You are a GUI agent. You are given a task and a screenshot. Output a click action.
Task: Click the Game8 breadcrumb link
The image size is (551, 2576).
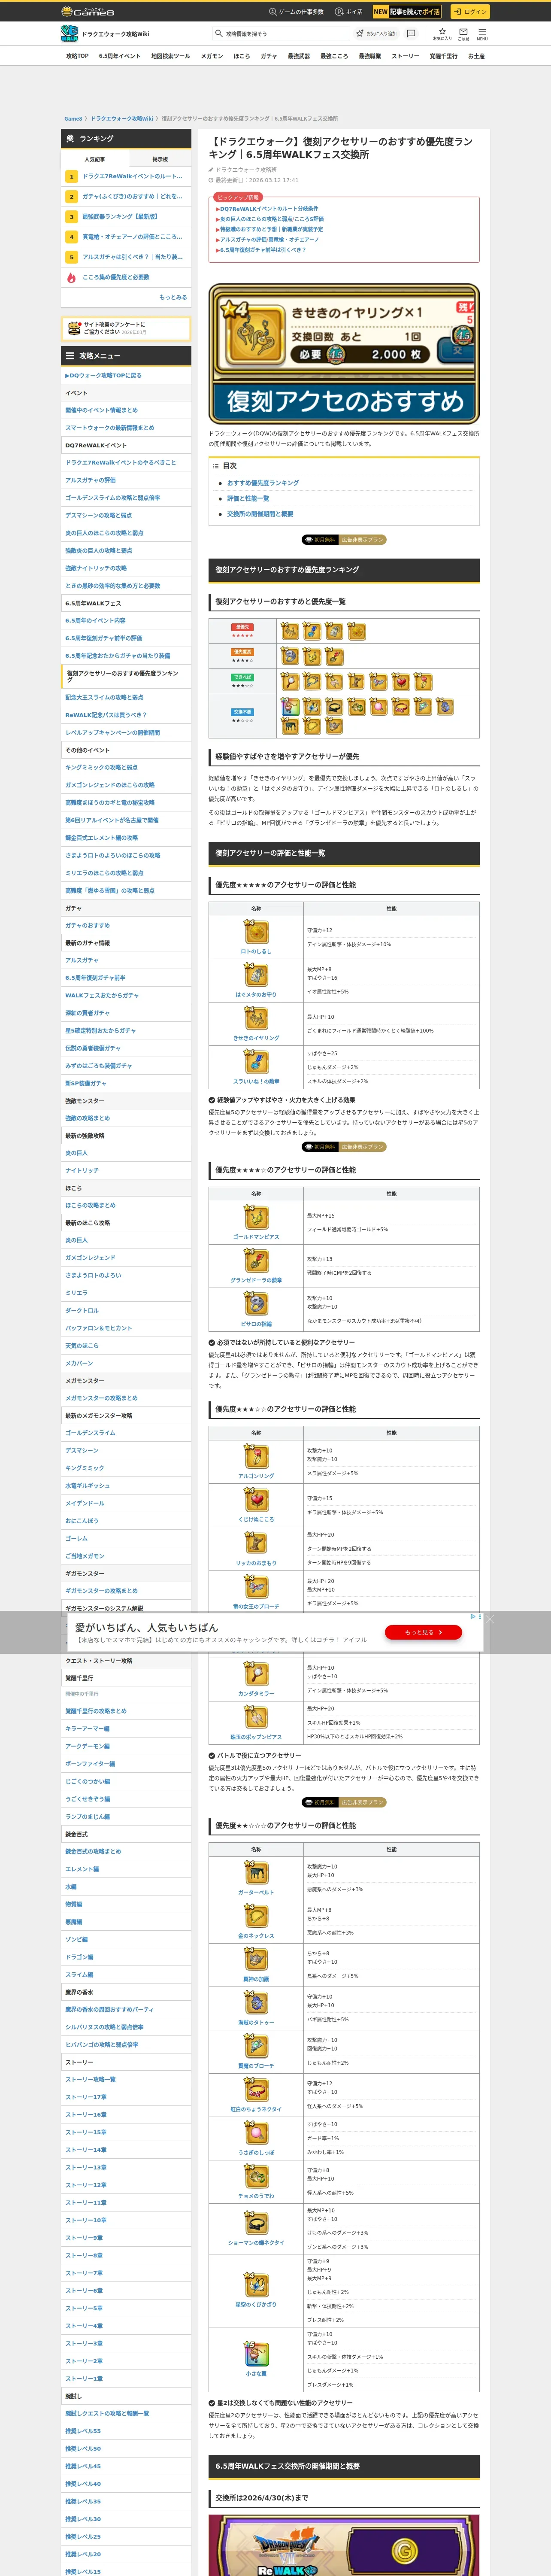[73, 119]
